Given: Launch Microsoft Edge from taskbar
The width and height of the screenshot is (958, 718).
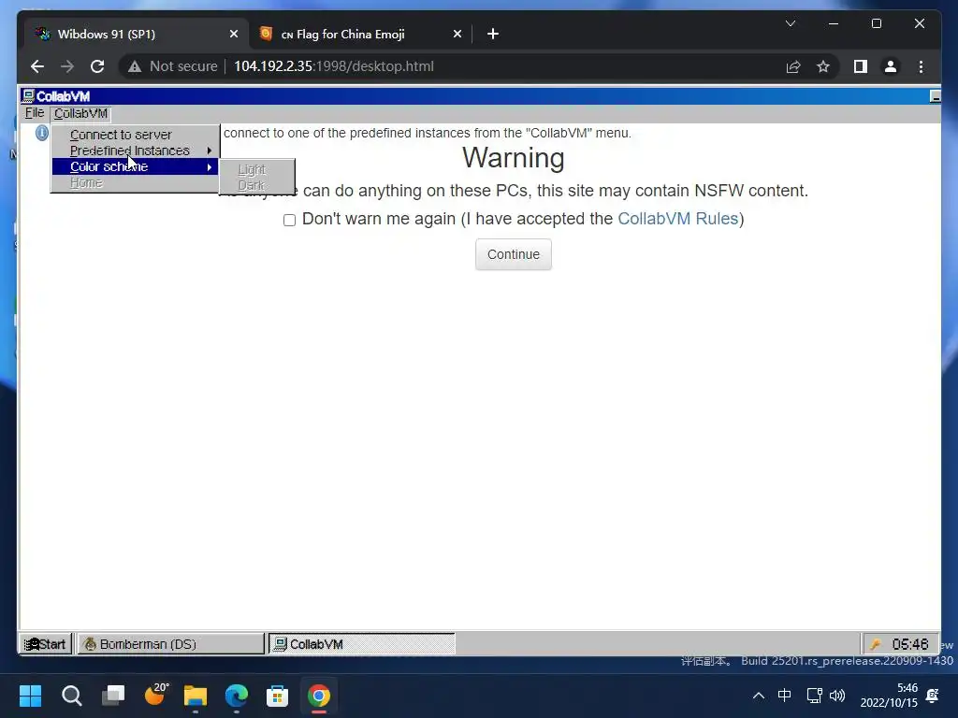Looking at the screenshot, I should (237, 696).
